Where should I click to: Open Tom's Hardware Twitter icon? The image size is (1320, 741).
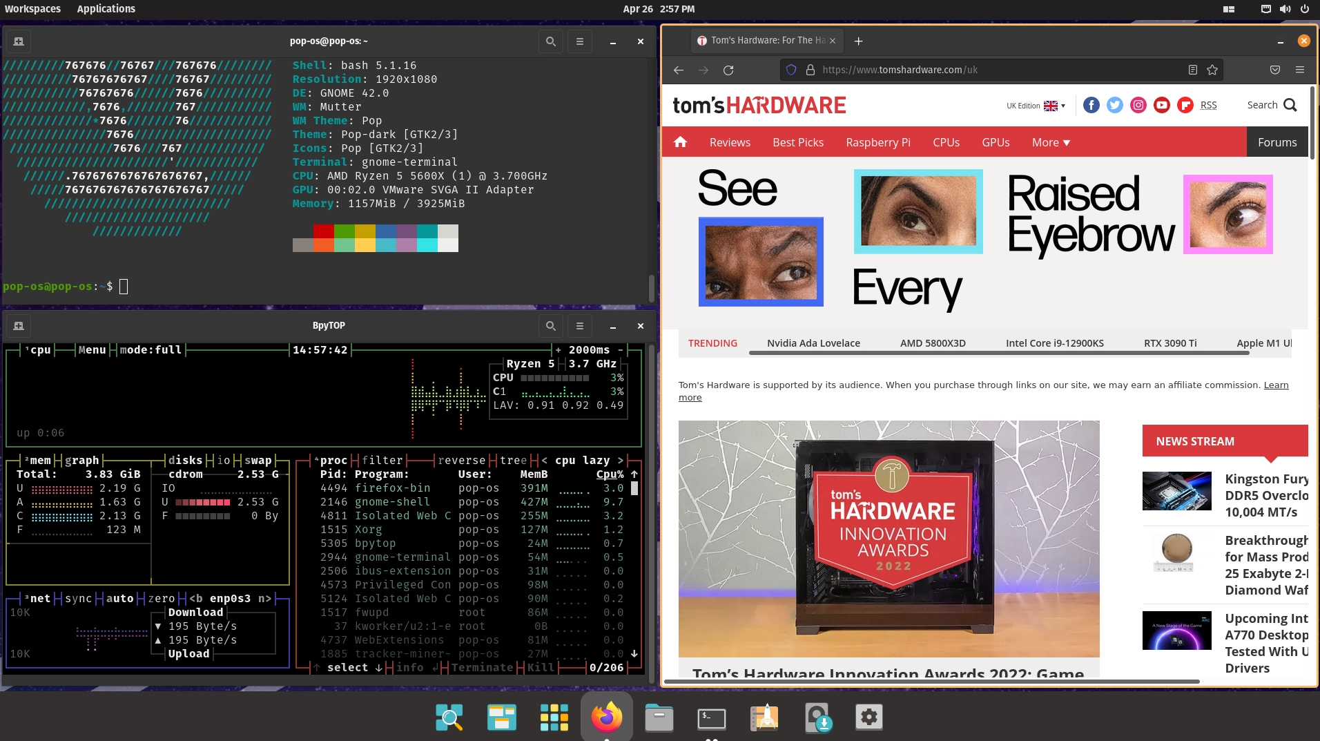1115,105
